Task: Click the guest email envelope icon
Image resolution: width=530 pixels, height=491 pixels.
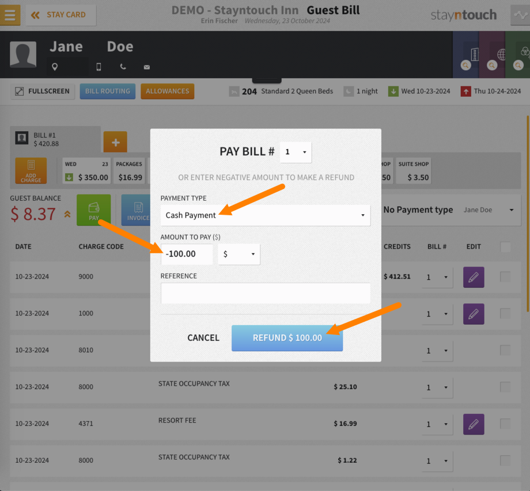Action: 147,67
